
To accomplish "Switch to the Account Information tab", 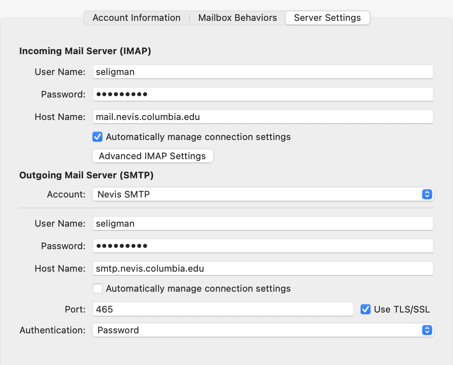I will pos(137,17).
